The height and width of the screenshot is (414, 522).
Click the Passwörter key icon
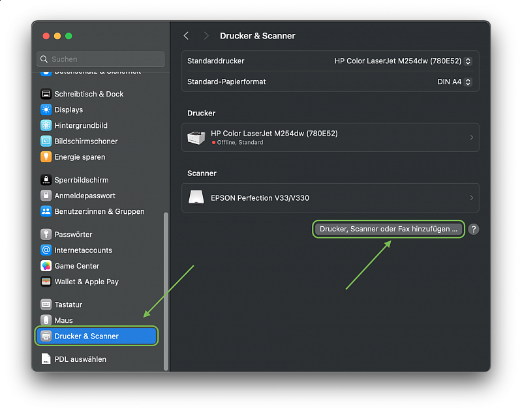46,235
